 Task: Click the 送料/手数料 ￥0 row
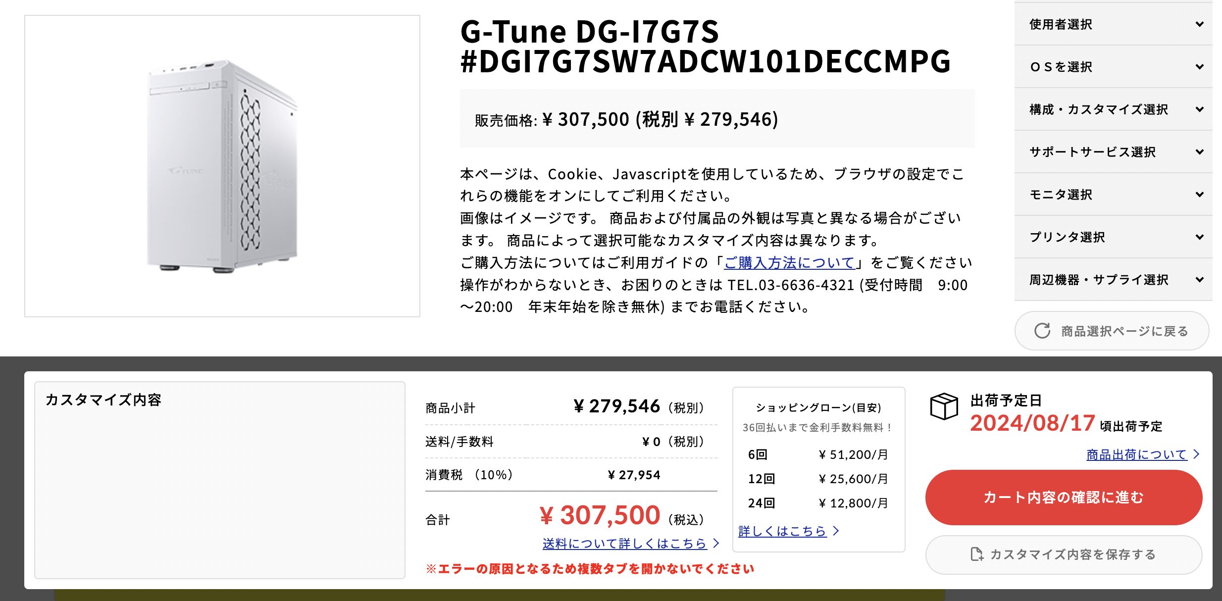point(571,442)
